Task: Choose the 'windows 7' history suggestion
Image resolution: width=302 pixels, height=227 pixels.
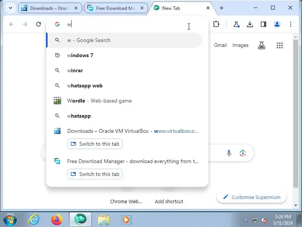Action: click(125, 55)
